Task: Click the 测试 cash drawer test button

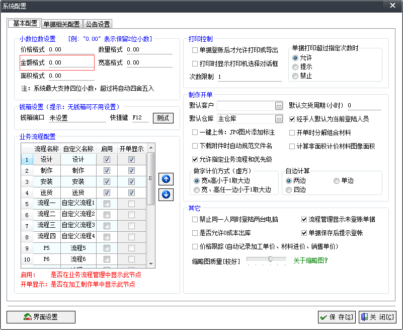Action: 163,118
